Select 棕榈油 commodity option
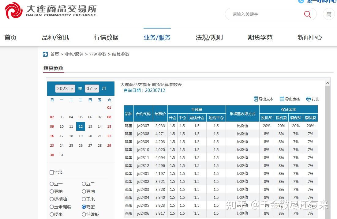The height and width of the screenshot is (219, 337). [51, 199]
